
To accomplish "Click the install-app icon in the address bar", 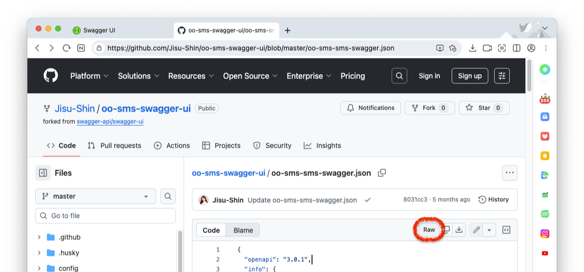I will coord(440,48).
